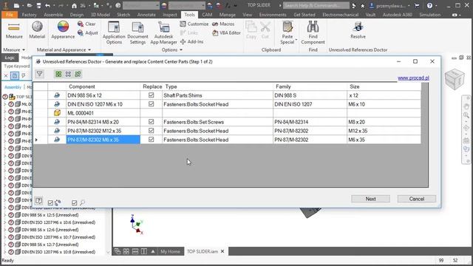Switch to the My Home document tab
The height and width of the screenshot is (266, 473).
170,251
